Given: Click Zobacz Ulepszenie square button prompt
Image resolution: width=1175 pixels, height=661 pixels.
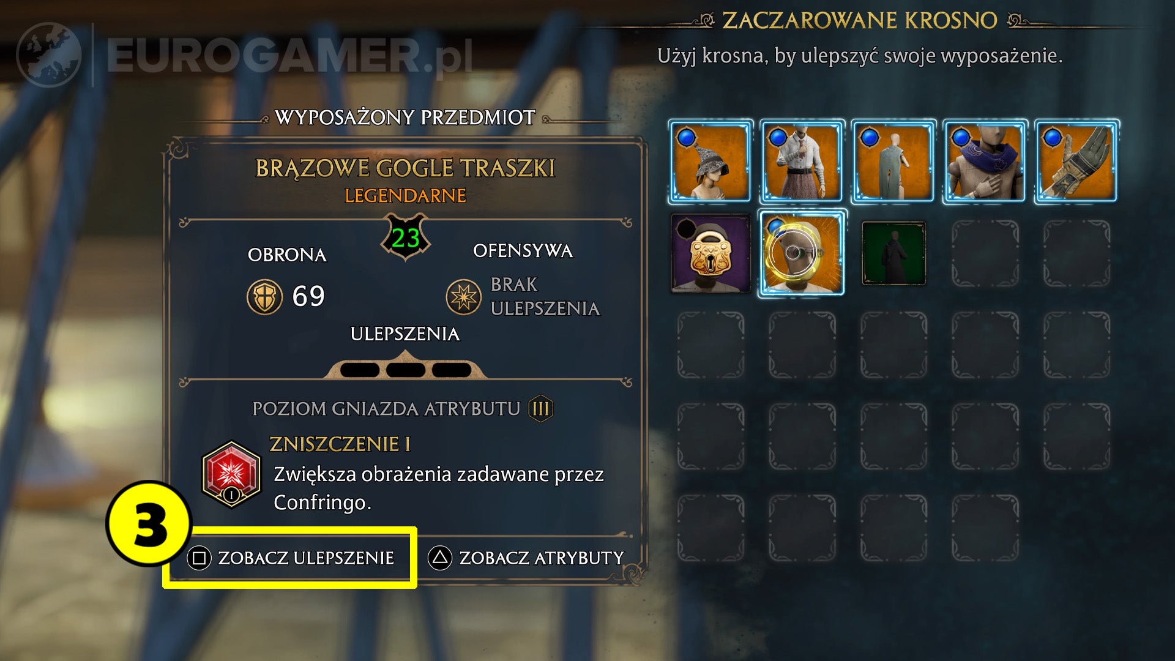Looking at the screenshot, I should click(291, 558).
